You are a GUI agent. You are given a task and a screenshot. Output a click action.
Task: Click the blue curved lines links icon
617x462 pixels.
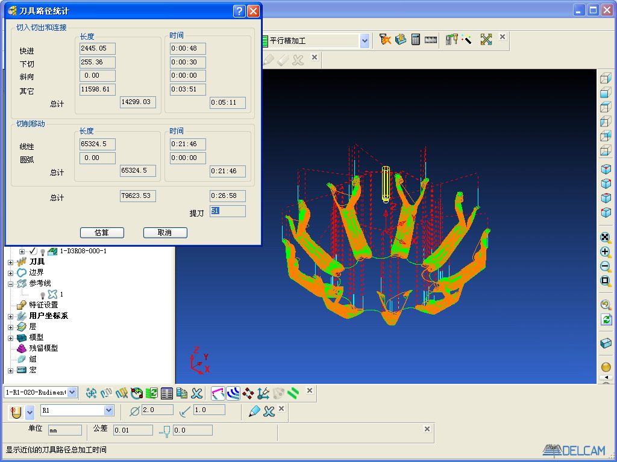pyautogui.click(x=233, y=393)
